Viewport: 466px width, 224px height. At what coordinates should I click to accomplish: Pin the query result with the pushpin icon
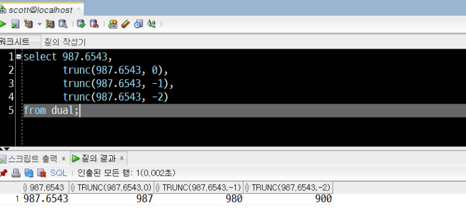[x=3, y=173]
